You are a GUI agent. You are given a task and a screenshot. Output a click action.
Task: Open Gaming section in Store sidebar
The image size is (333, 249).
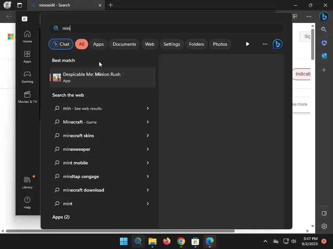tap(27, 77)
